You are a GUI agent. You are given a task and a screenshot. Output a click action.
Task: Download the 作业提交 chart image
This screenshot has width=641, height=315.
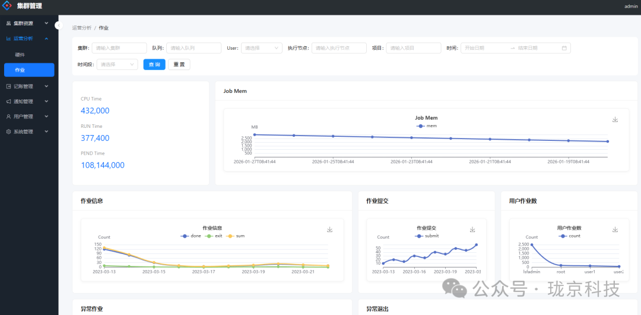coord(472,230)
